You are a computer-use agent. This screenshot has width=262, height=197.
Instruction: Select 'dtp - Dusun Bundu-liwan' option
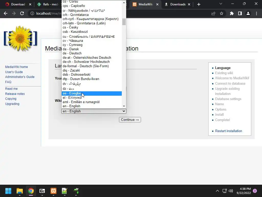tap(92, 79)
